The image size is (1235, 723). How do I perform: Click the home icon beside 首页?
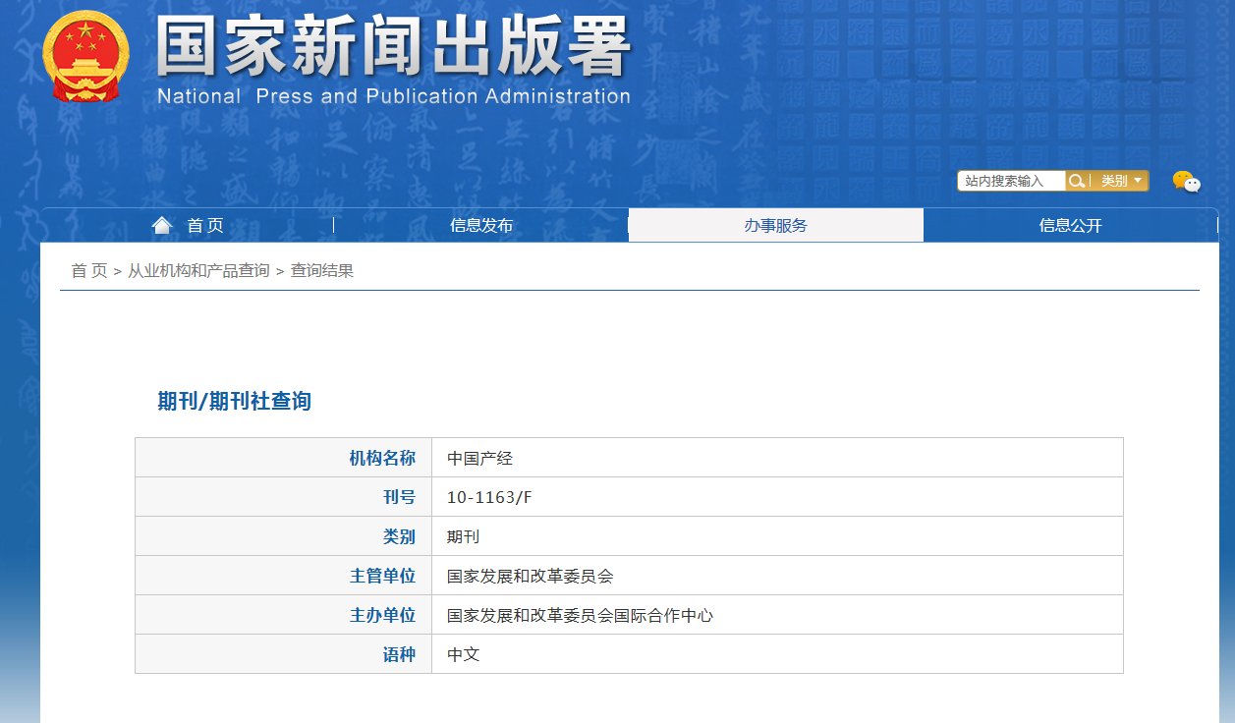[x=162, y=224]
